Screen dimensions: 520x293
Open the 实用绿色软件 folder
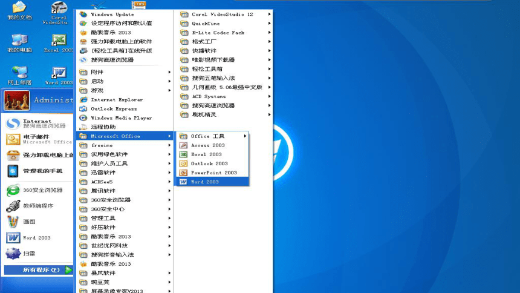tap(125, 154)
